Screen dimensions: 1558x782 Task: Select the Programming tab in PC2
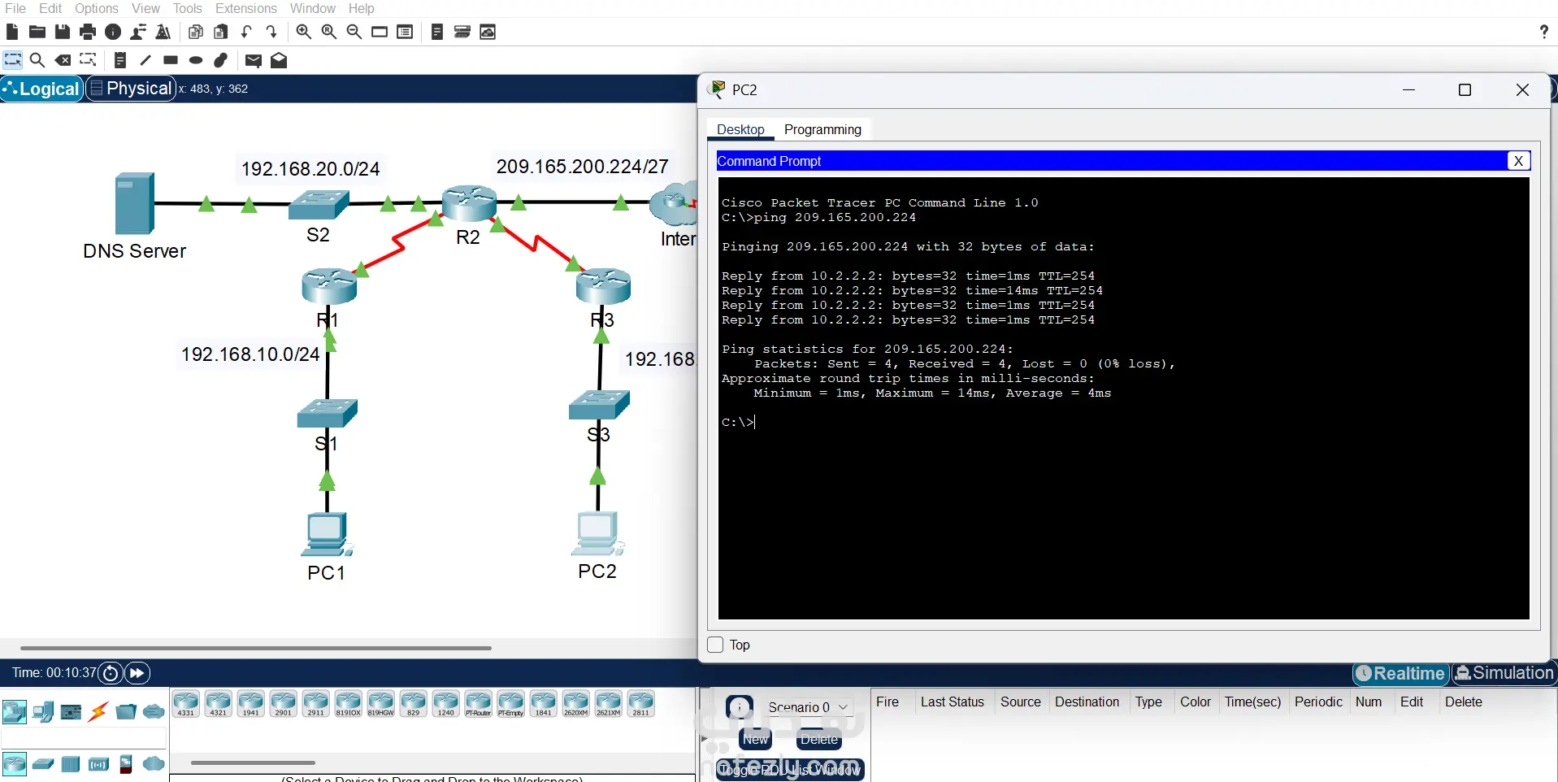(x=822, y=129)
